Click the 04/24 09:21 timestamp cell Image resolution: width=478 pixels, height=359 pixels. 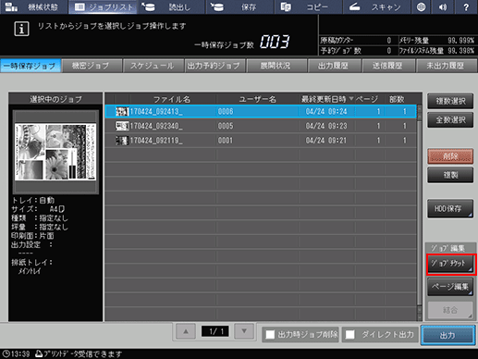coord(326,141)
